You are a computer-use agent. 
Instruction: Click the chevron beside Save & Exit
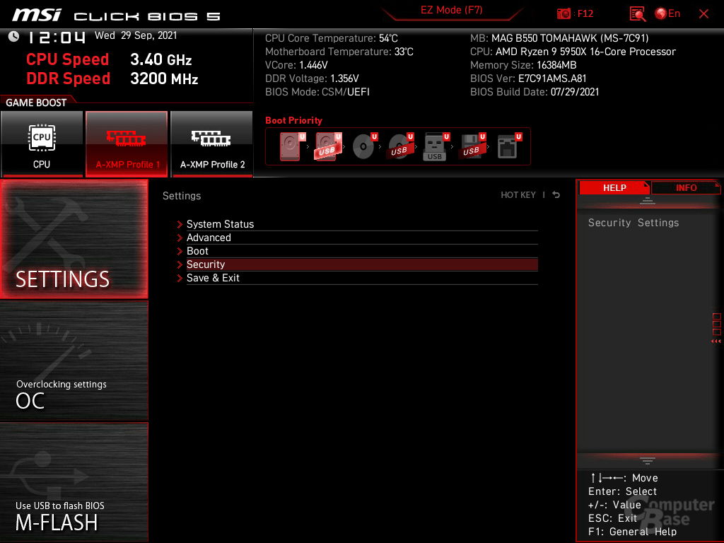180,278
